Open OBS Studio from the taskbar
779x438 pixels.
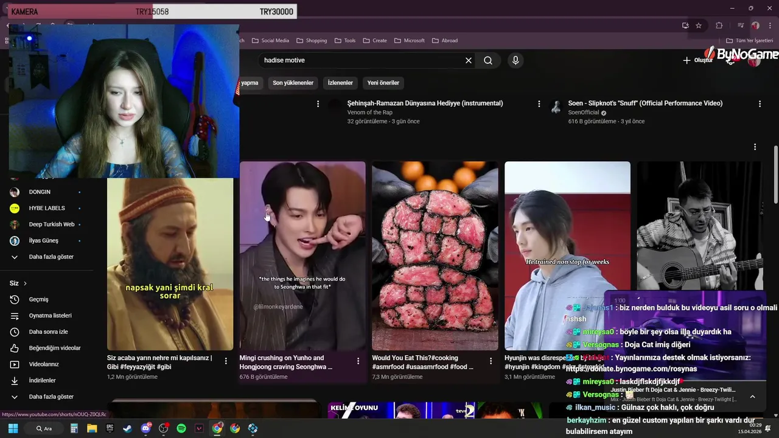coord(164,428)
